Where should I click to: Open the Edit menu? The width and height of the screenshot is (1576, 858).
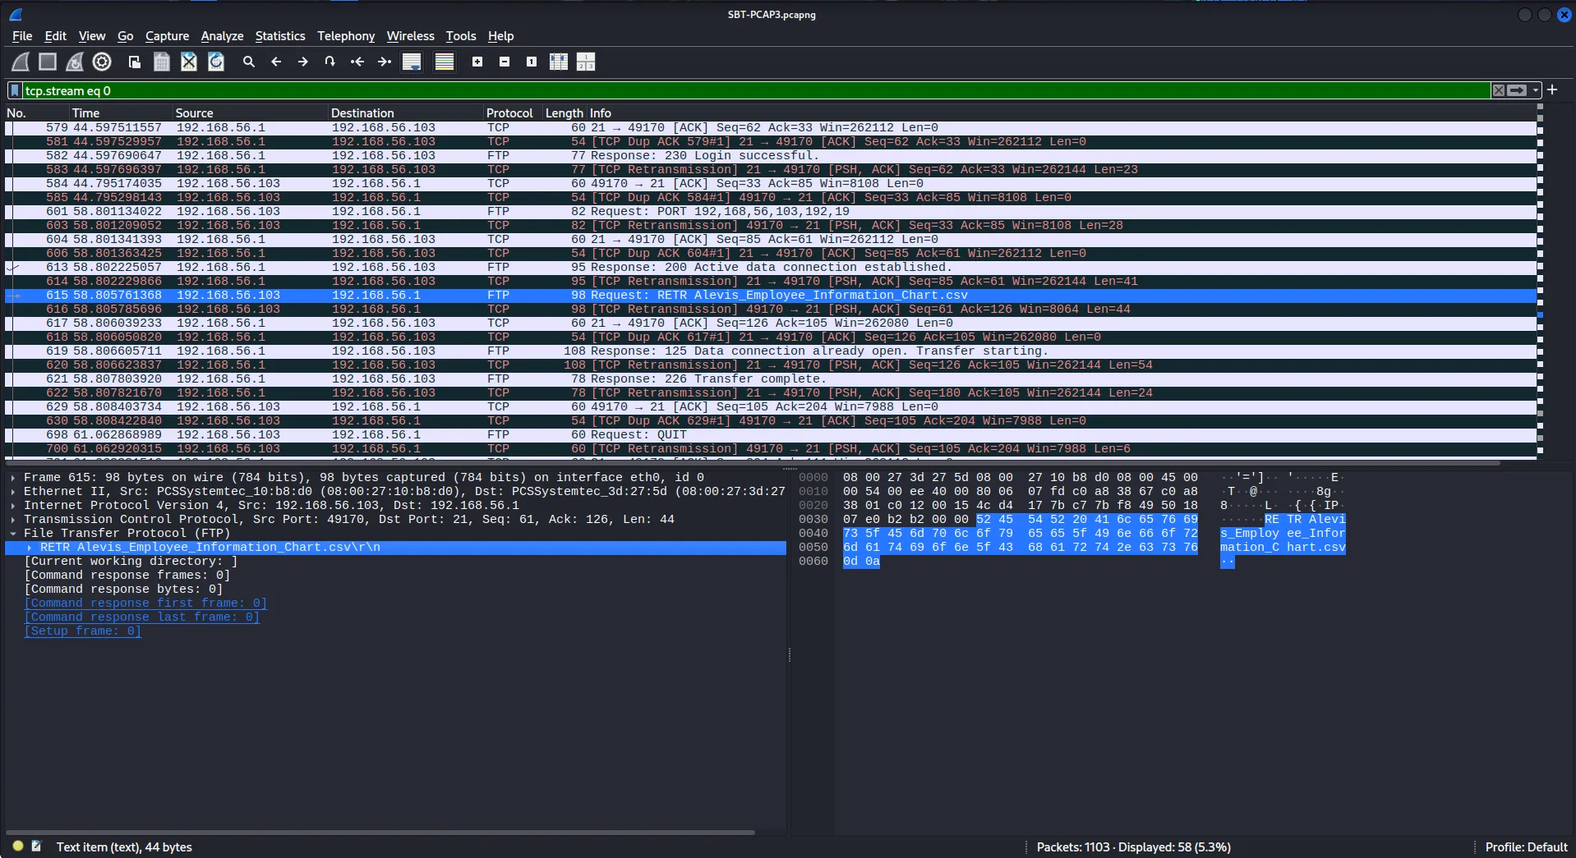[x=55, y=36]
